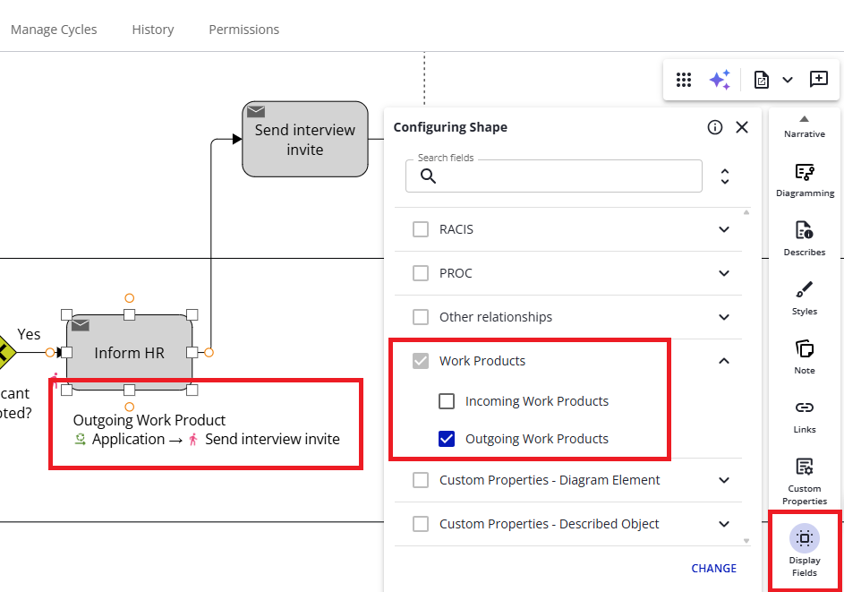Screen dimensions: 844x592
Task: Enable the Incoming Work Products checkbox
Action: pyautogui.click(x=447, y=401)
